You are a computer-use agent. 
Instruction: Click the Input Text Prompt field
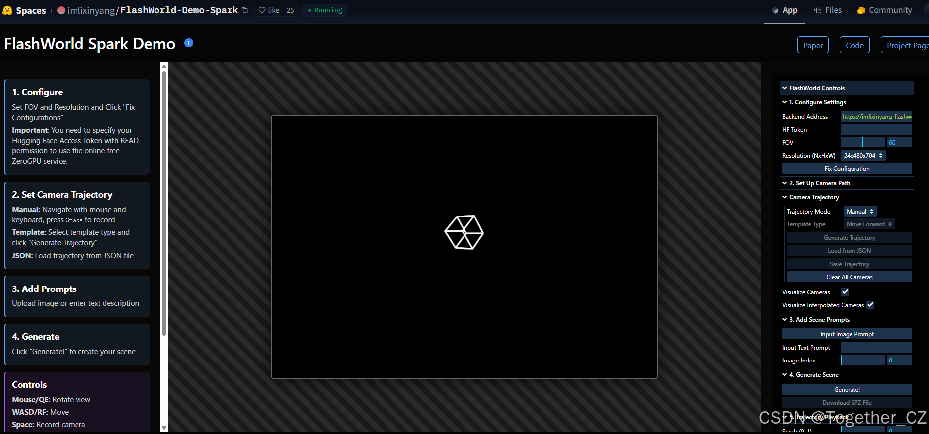876,347
